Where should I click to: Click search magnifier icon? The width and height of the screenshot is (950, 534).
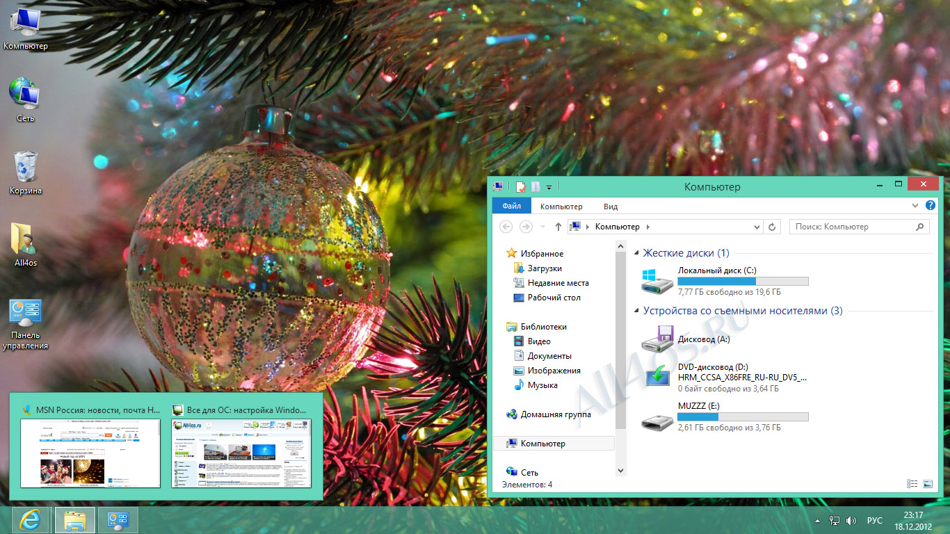(x=919, y=227)
